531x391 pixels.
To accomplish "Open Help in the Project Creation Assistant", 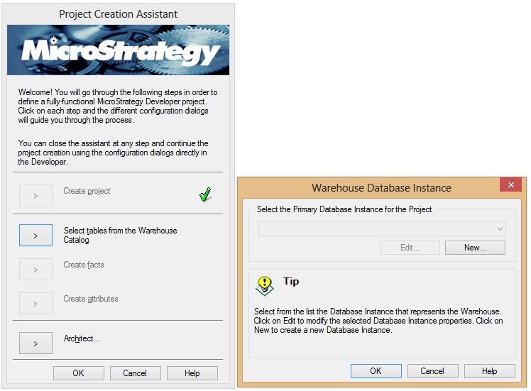I will 192,373.
